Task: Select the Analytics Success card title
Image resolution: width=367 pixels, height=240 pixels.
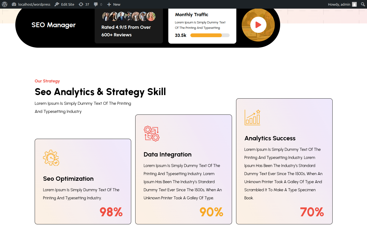Action: click(270, 138)
